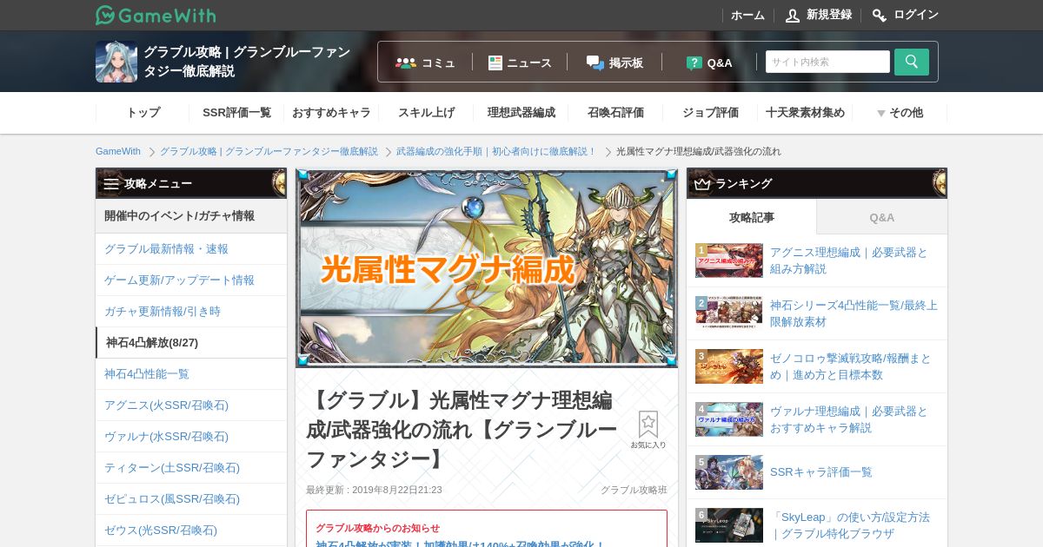Screen dimensions: 1043x547
Task: Open スキル上げ navigation item
Action: click(426, 113)
